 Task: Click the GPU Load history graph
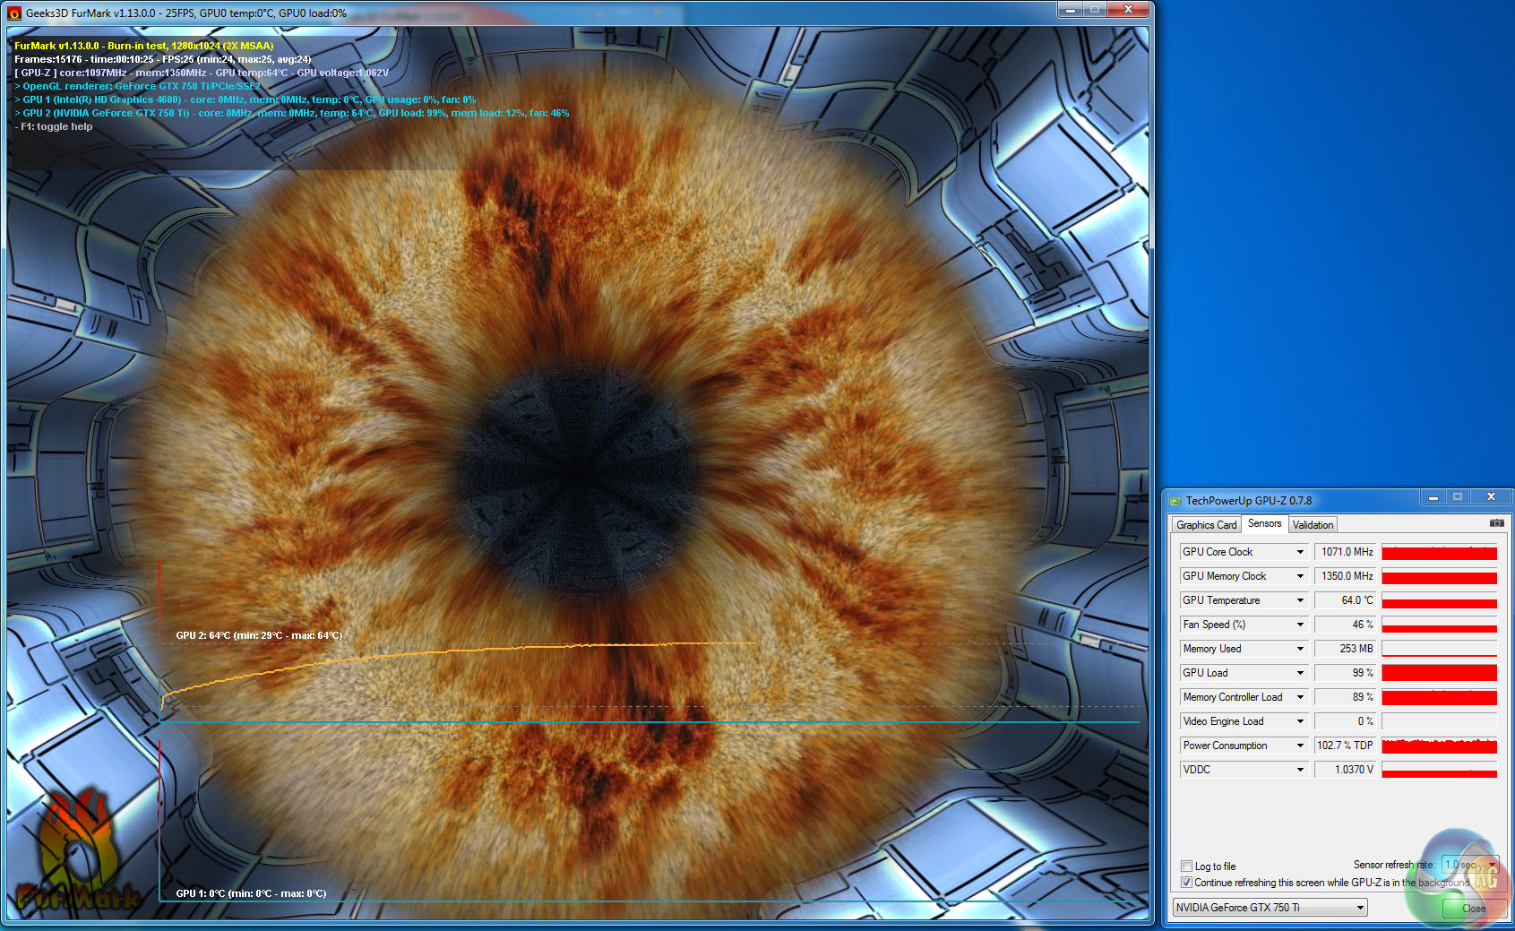click(x=1439, y=673)
